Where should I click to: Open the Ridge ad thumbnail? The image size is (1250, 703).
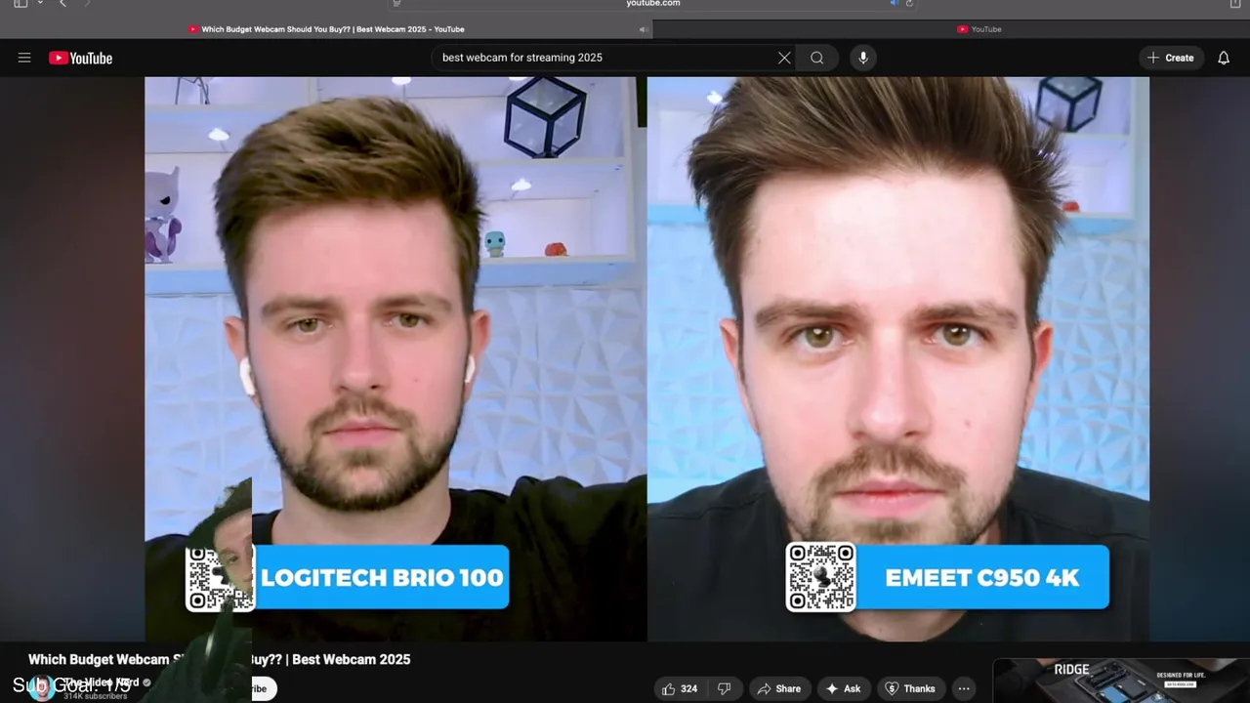(x=1121, y=682)
